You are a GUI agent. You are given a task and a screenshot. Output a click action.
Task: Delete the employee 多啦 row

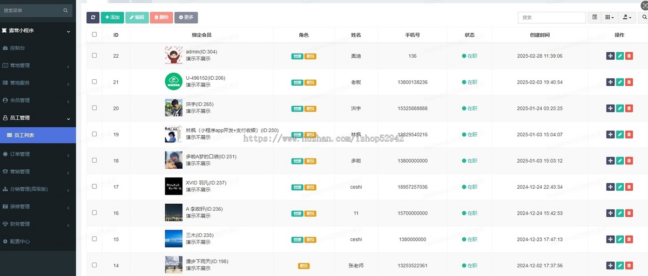pyautogui.click(x=629, y=161)
